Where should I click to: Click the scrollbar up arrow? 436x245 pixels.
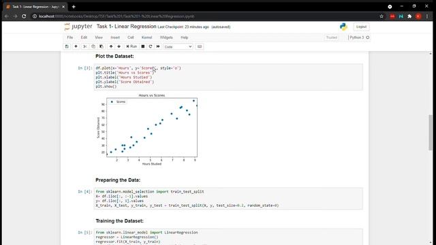pos(431,54)
